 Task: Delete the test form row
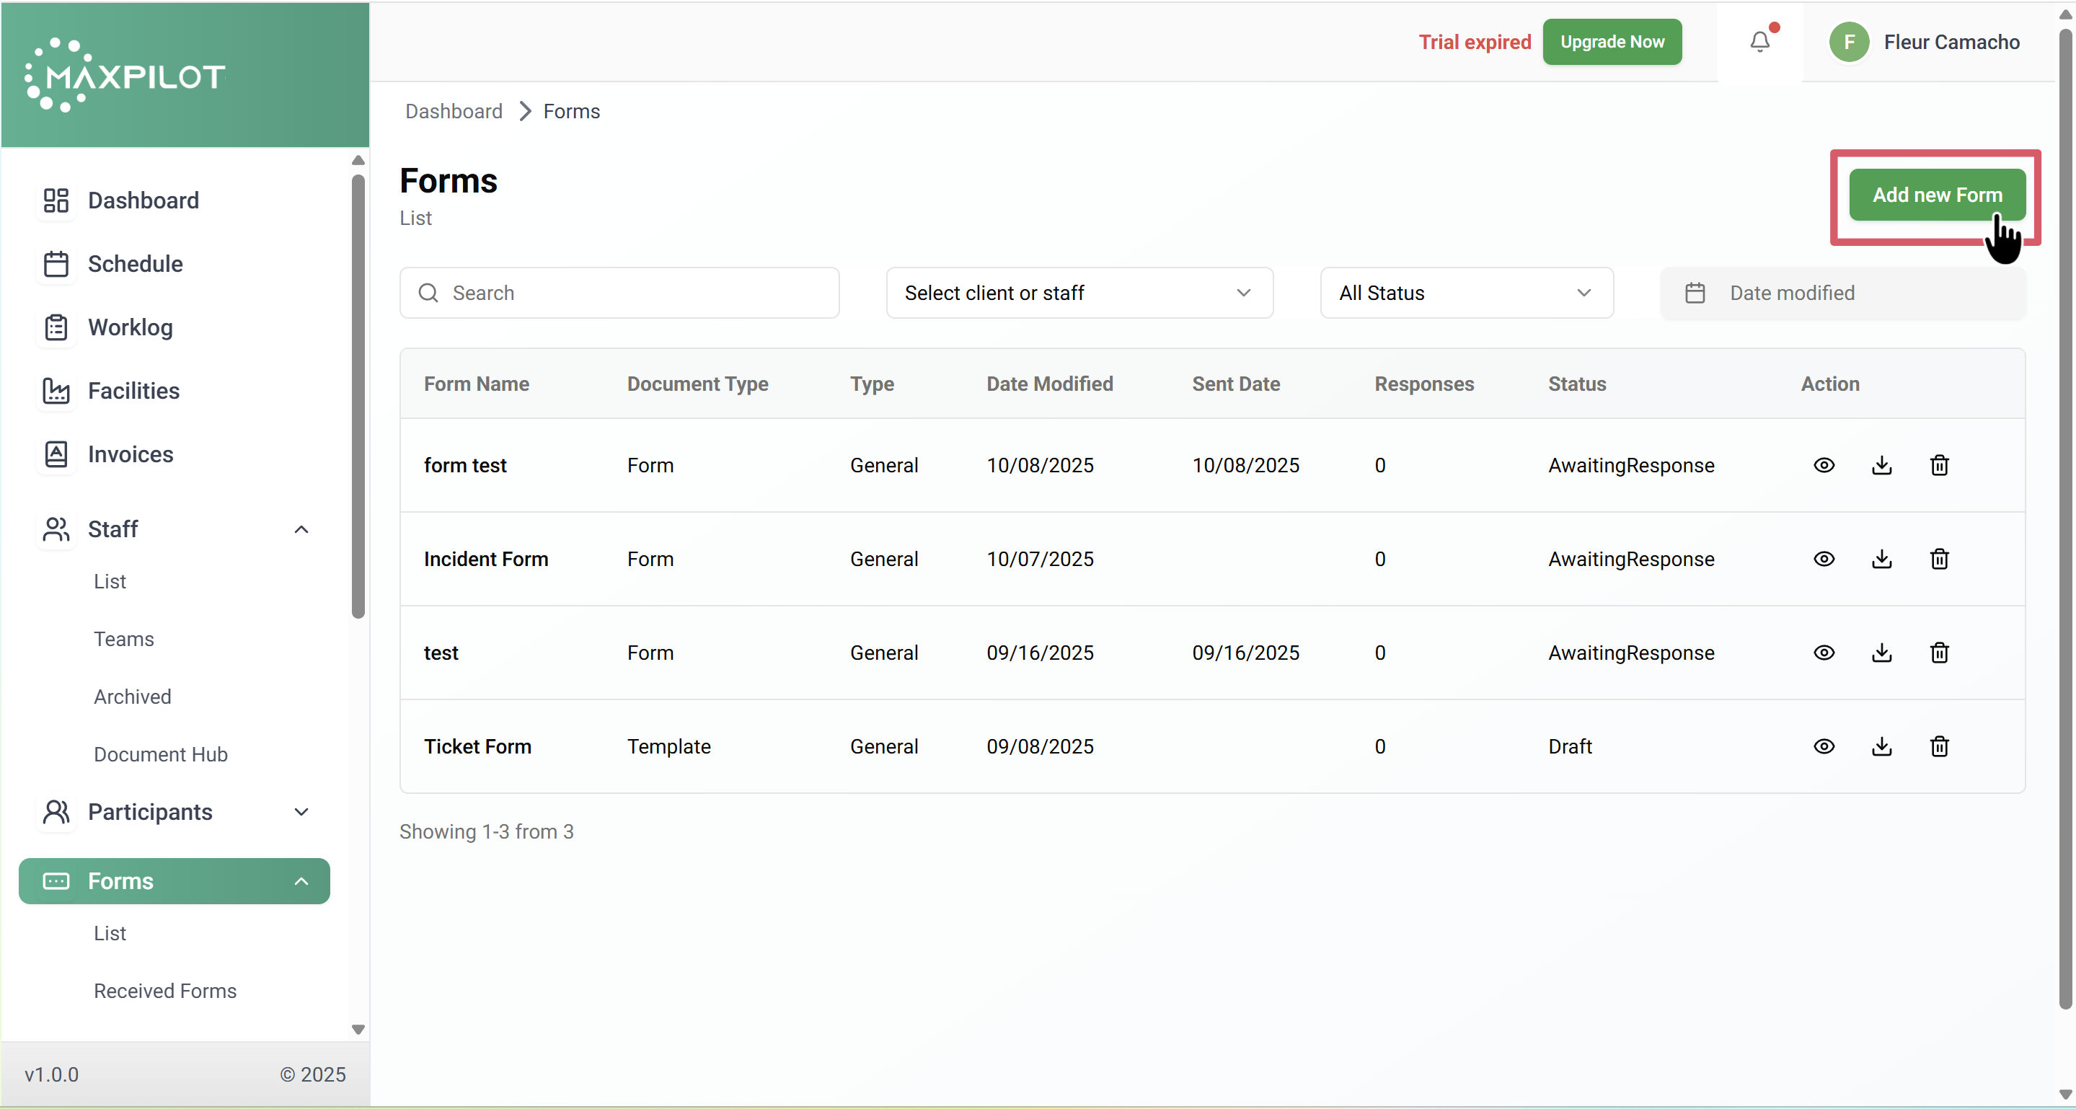(1938, 653)
